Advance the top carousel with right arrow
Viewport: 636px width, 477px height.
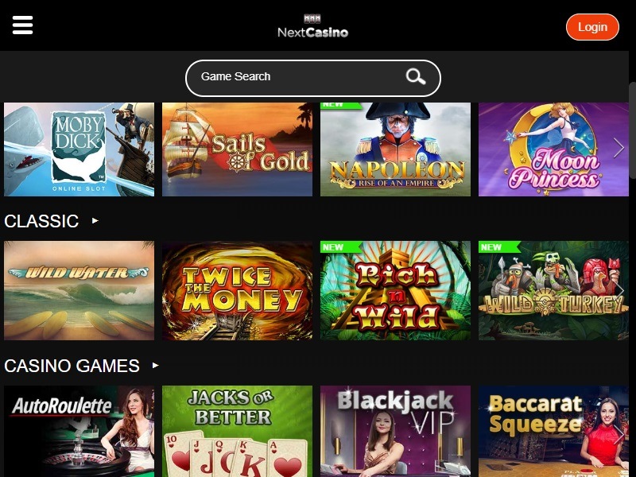coord(619,148)
